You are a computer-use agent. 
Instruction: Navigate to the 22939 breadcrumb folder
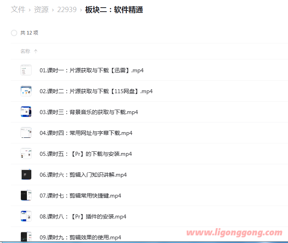[67, 10]
